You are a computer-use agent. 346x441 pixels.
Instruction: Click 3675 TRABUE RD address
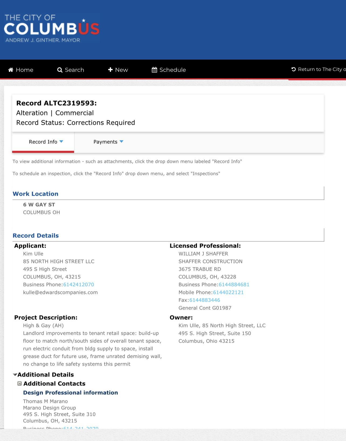point(200,269)
